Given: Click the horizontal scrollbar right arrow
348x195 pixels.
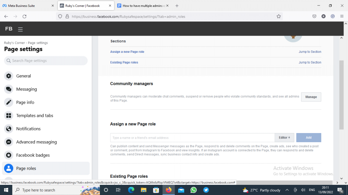Looking at the screenshot, I should pyautogui.click(x=337, y=182).
